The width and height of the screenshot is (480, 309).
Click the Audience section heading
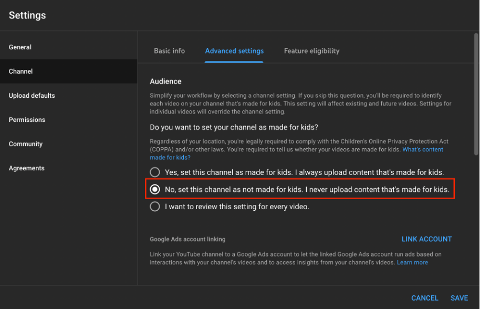tap(165, 81)
